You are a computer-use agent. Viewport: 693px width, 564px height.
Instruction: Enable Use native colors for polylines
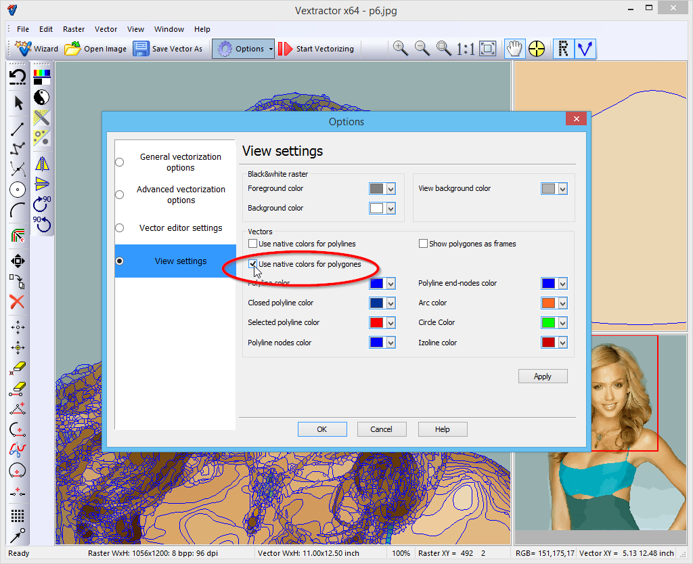(253, 244)
